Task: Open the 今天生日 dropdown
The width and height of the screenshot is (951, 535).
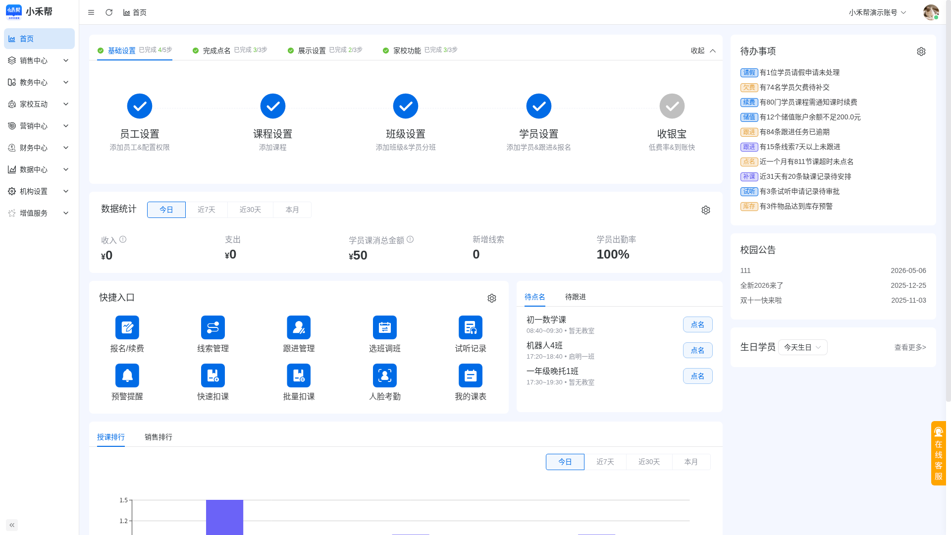Action: [803, 347]
